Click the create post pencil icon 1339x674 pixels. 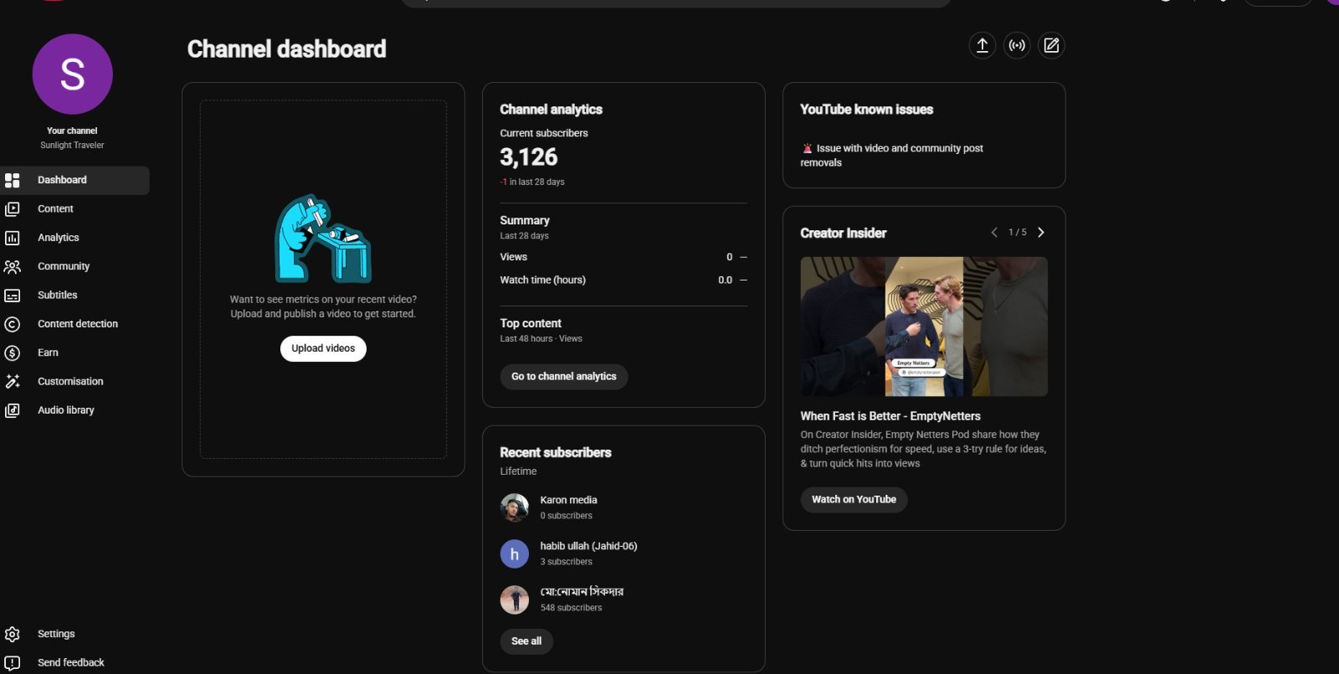click(1051, 45)
